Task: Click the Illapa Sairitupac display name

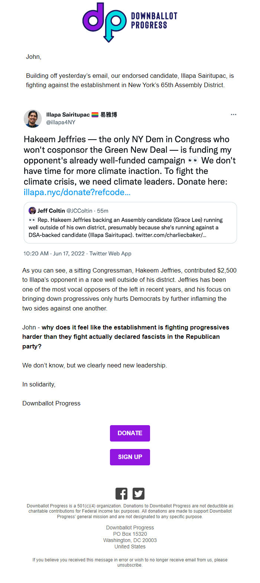Action: coord(68,115)
